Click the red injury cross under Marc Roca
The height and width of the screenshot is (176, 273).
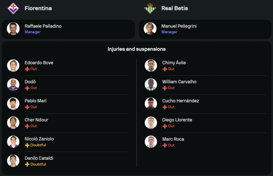click(165, 145)
